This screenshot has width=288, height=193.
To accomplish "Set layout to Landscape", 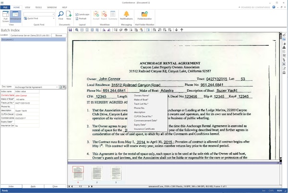I will (x=82, y=14).
